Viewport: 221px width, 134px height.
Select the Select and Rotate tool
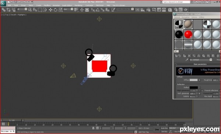pyautogui.click(x=55, y=10)
